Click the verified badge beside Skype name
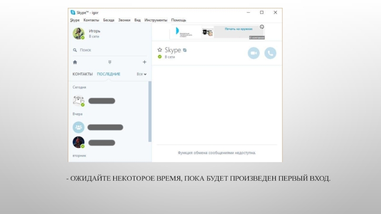 (185, 50)
